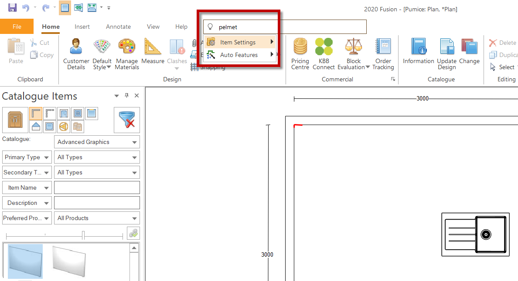This screenshot has height=281, width=518.
Task: Click the Delete button in Editing group
Action: click(503, 43)
